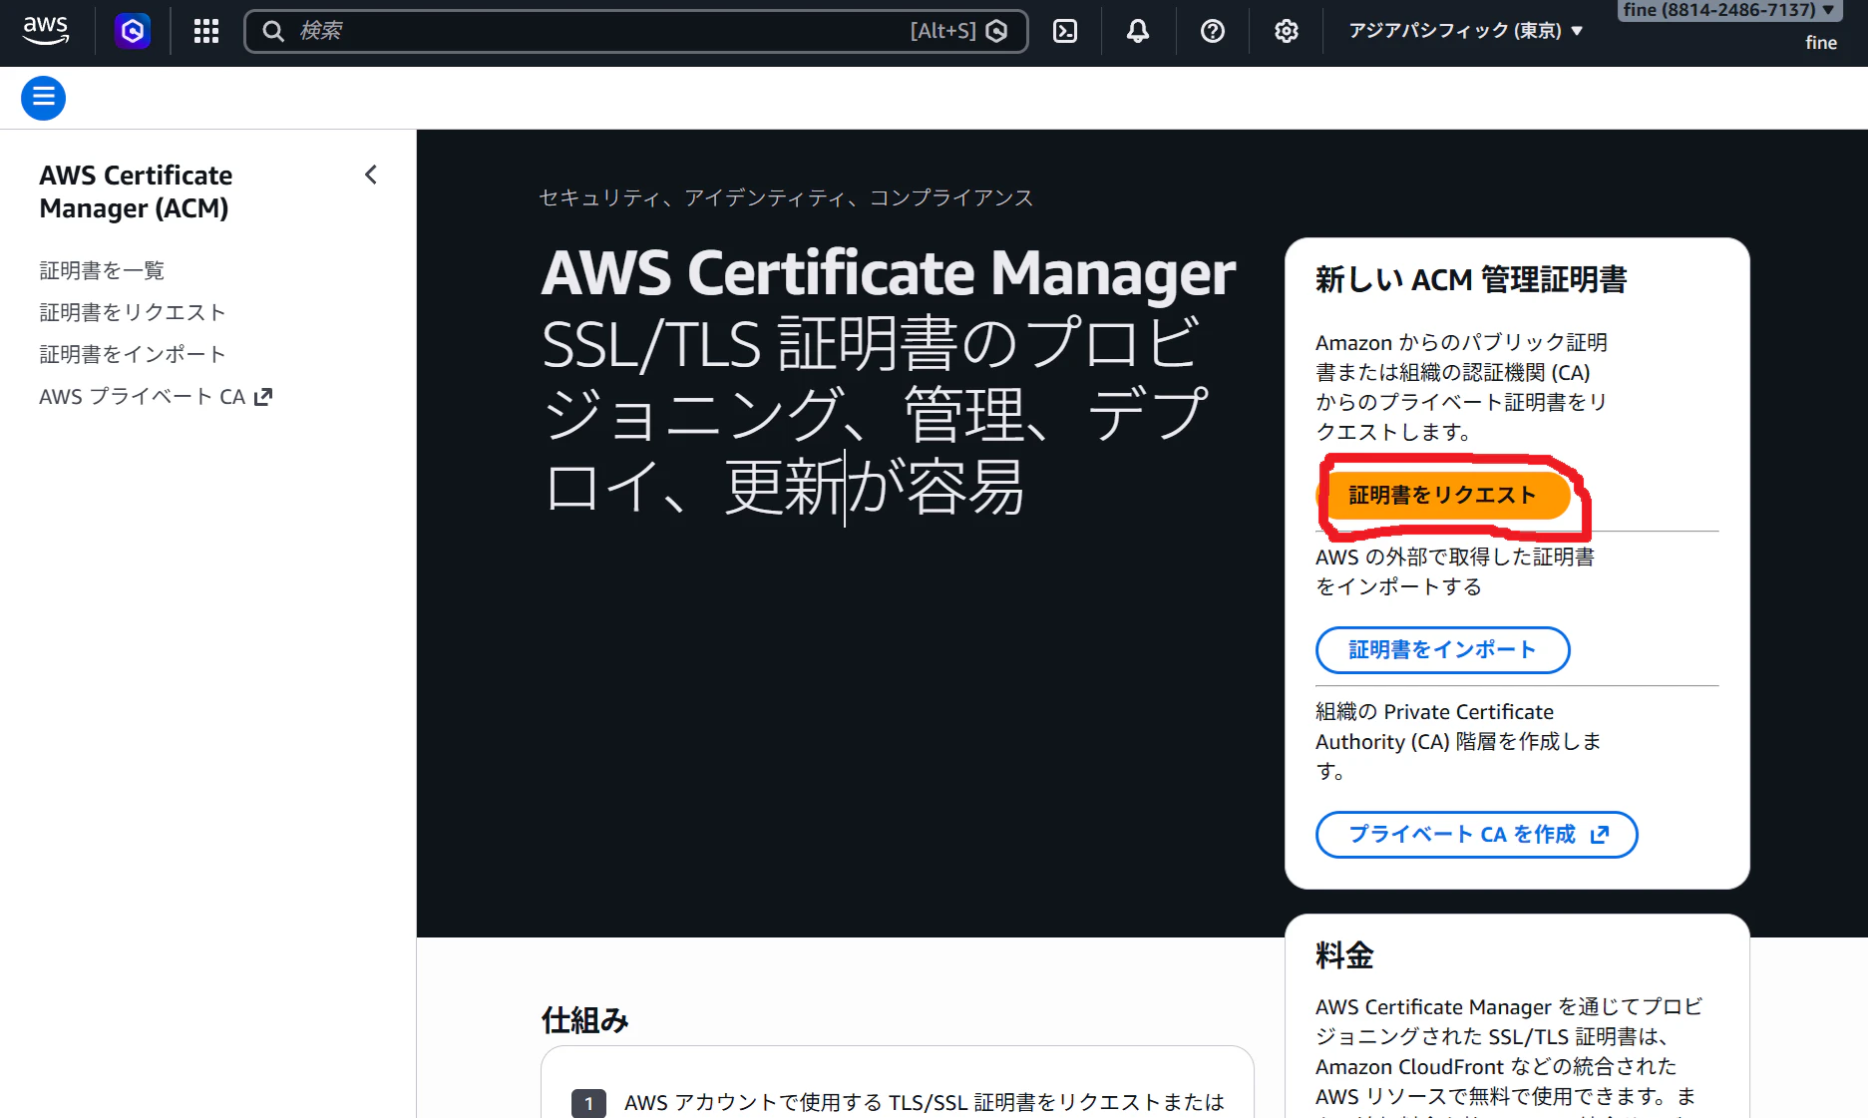Click the Amazon Q icon inside search bar
The image size is (1868, 1118).
coord(996,31)
